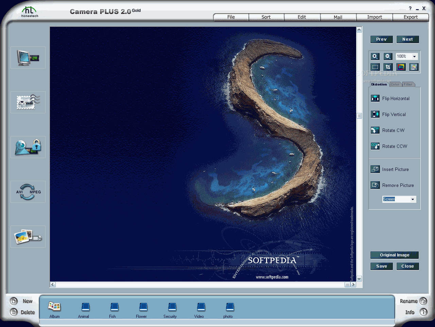The width and height of the screenshot is (435, 327).
Task: Open the Flower album book
Action: click(x=143, y=307)
